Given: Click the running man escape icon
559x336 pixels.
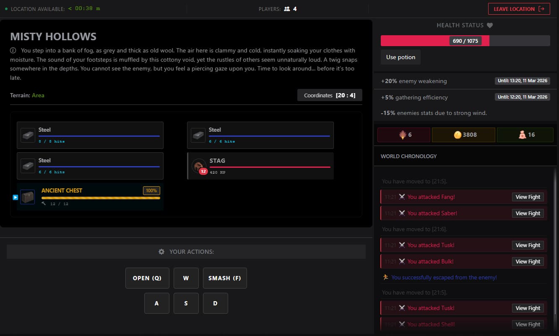Looking at the screenshot, I should pos(386,277).
